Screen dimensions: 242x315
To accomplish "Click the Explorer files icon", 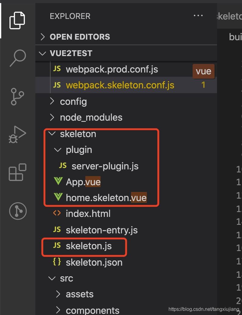I will click(17, 20).
